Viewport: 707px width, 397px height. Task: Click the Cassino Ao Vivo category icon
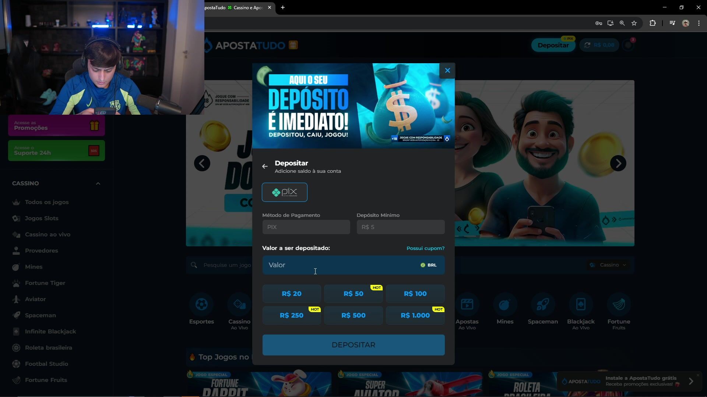coord(239,304)
